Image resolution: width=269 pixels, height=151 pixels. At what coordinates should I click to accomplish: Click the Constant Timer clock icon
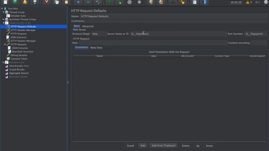point(8,59)
